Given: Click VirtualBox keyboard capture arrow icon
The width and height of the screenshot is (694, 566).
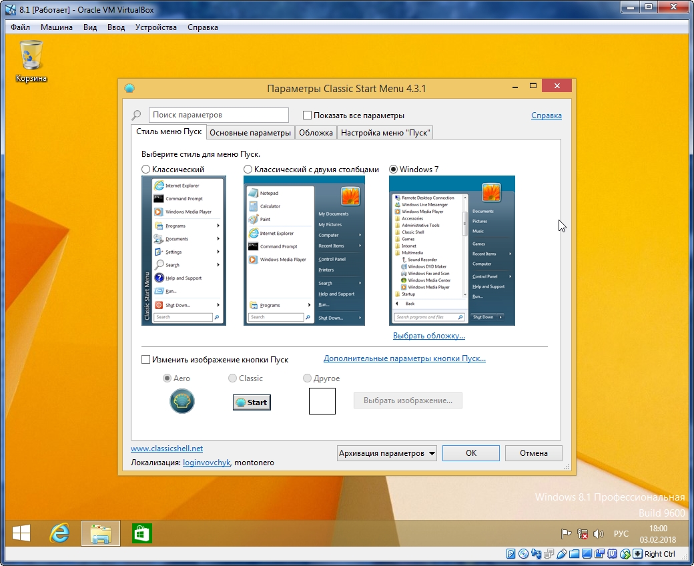Looking at the screenshot, I should click(637, 553).
